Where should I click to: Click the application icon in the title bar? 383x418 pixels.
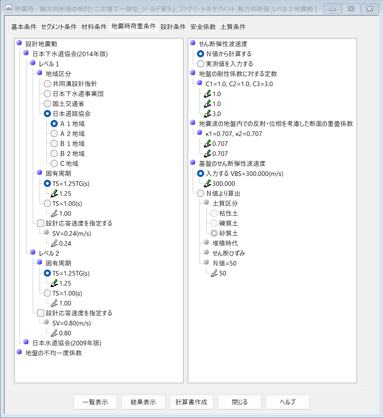[9, 9]
